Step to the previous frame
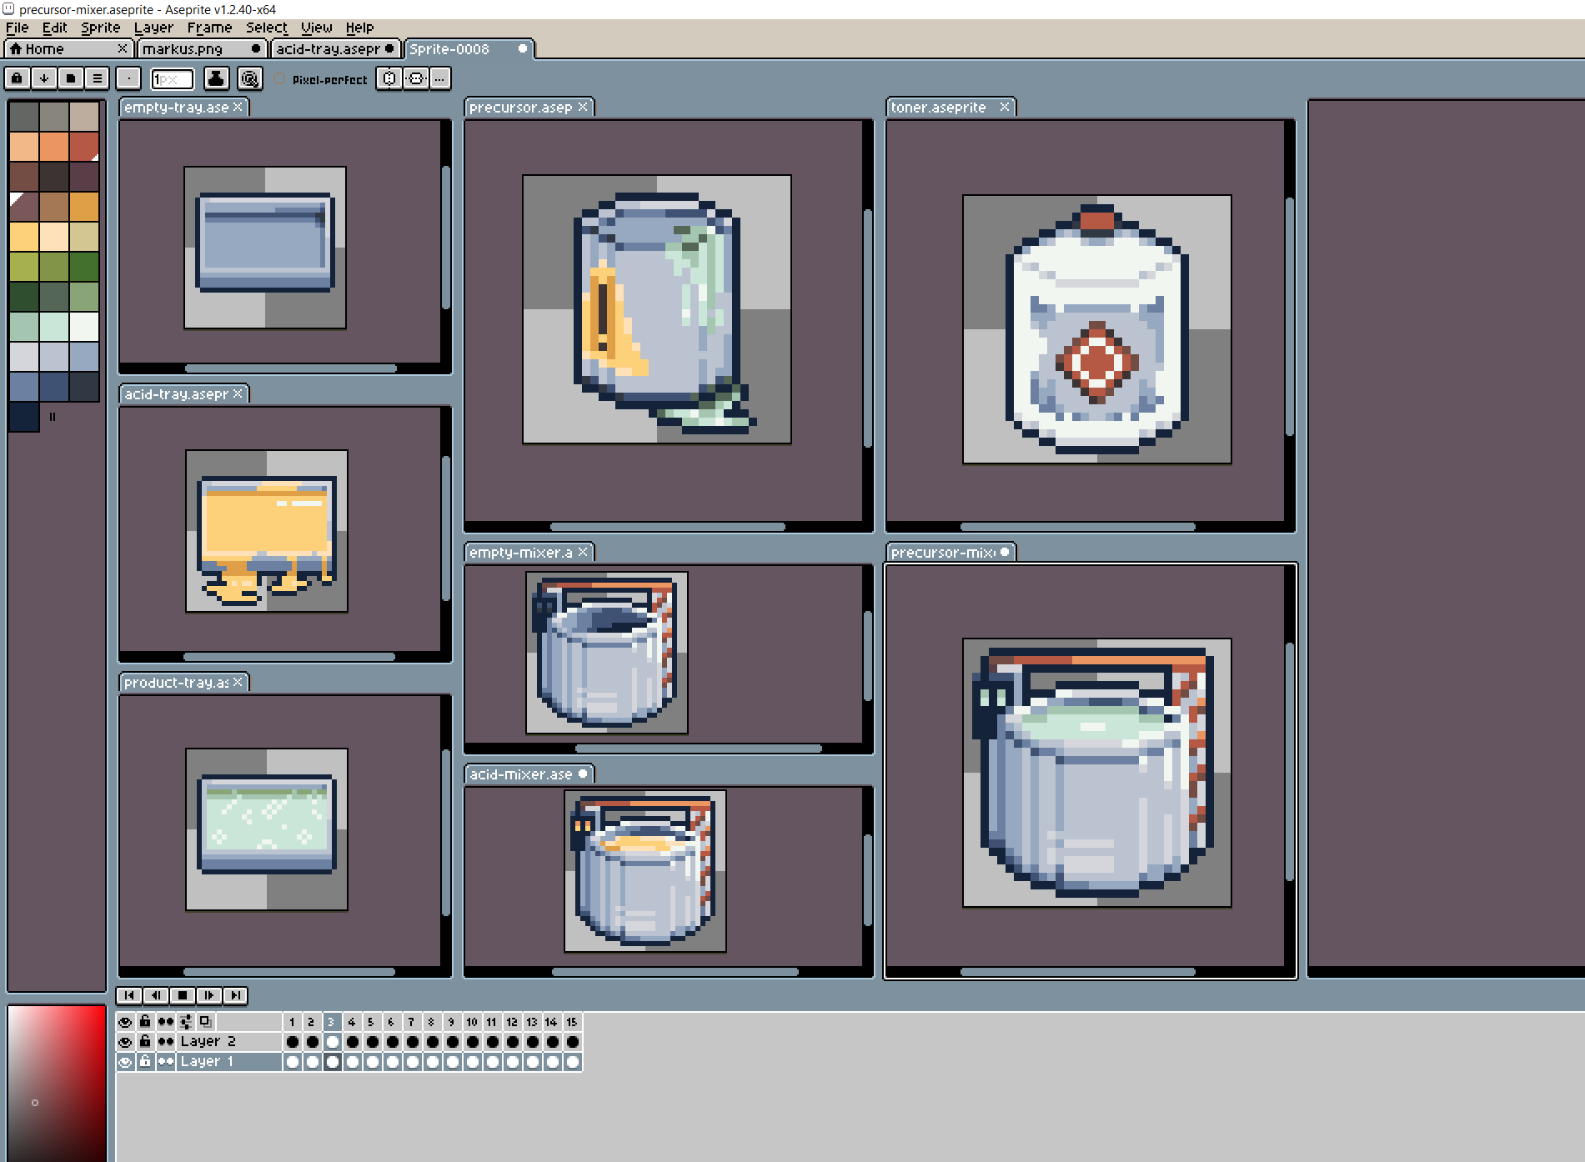Screen dimensions: 1585x1162 pos(155,995)
